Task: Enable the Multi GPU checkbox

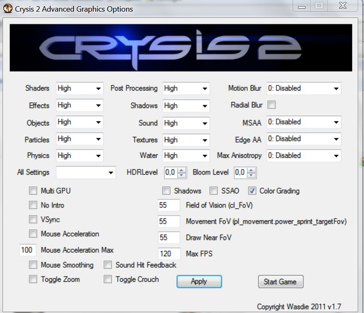Action: coord(33,191)
